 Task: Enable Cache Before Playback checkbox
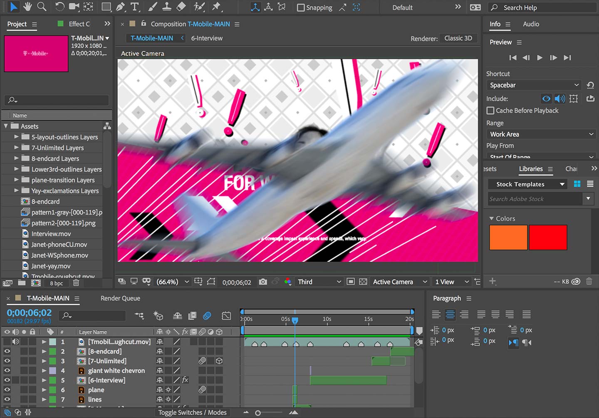pyautogui.click(x=490, y=111)
